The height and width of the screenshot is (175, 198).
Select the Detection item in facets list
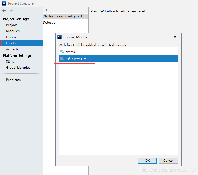tap(50, 23)
